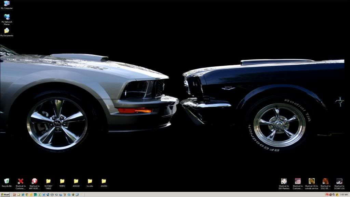Click the volume speaker tray icon

pos(331,195)
